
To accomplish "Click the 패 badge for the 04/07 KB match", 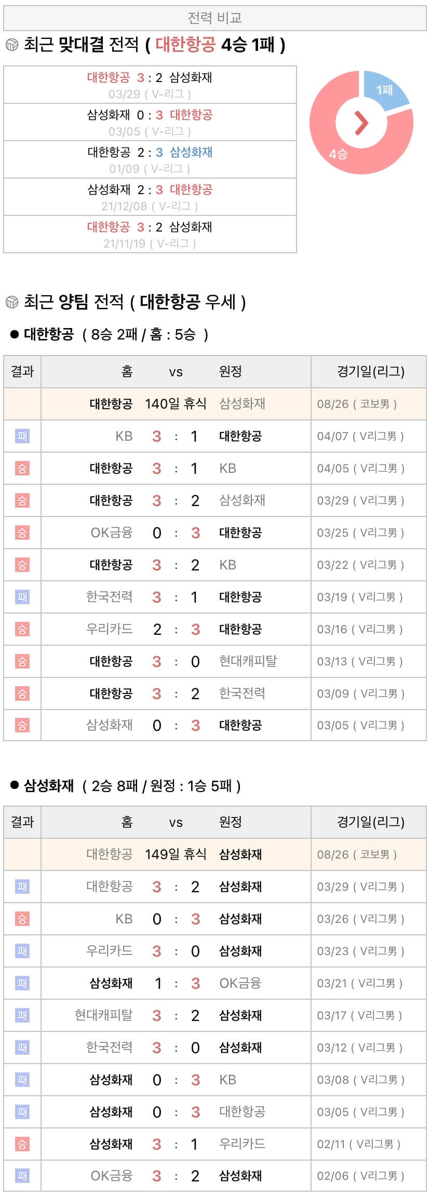I will [22, 436].
